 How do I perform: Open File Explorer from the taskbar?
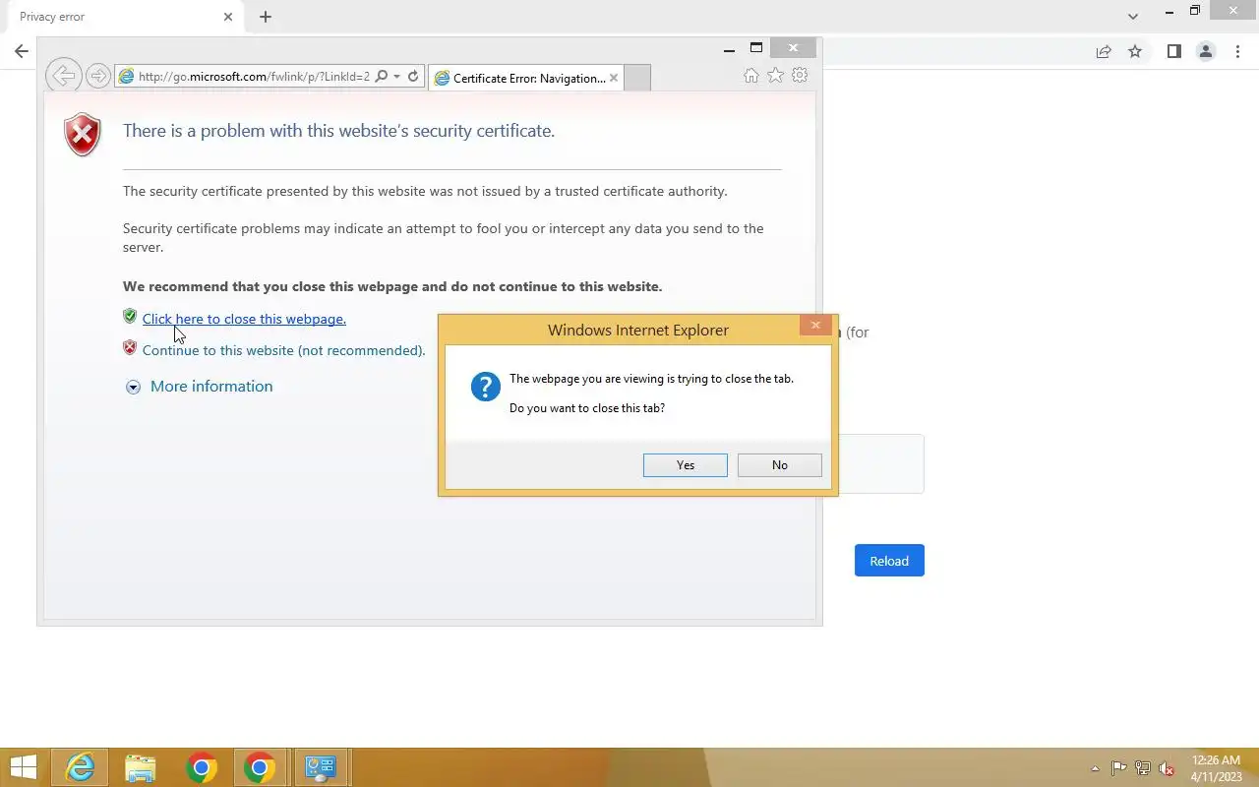[x=141, y=767]
